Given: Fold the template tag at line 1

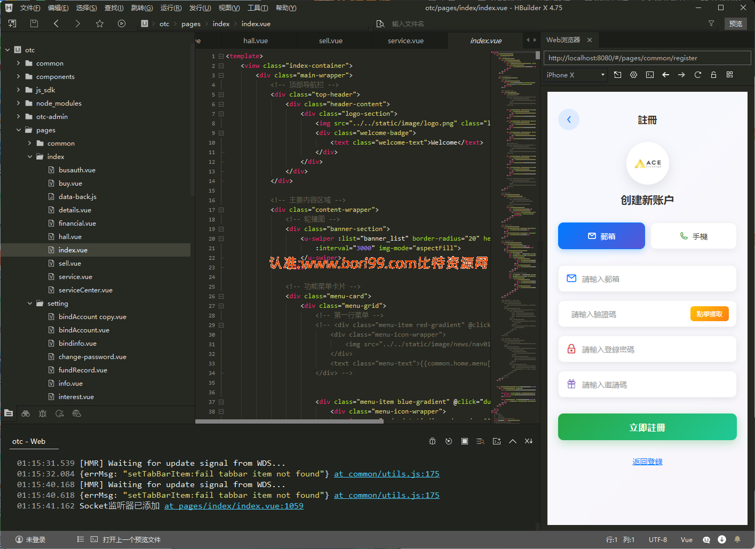Looking at the screenshot, I should click(221, 56).
